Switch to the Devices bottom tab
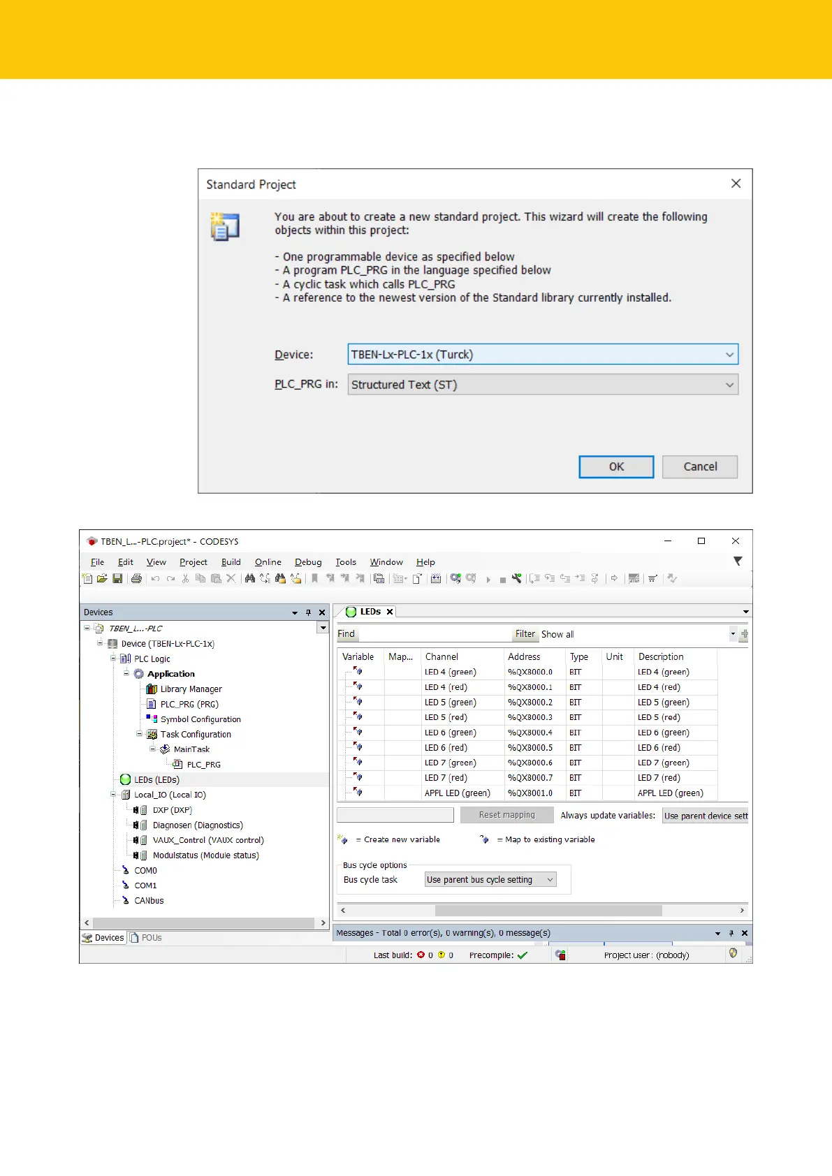The width and height of the screenshot is (832, 1176). [103, 938]
